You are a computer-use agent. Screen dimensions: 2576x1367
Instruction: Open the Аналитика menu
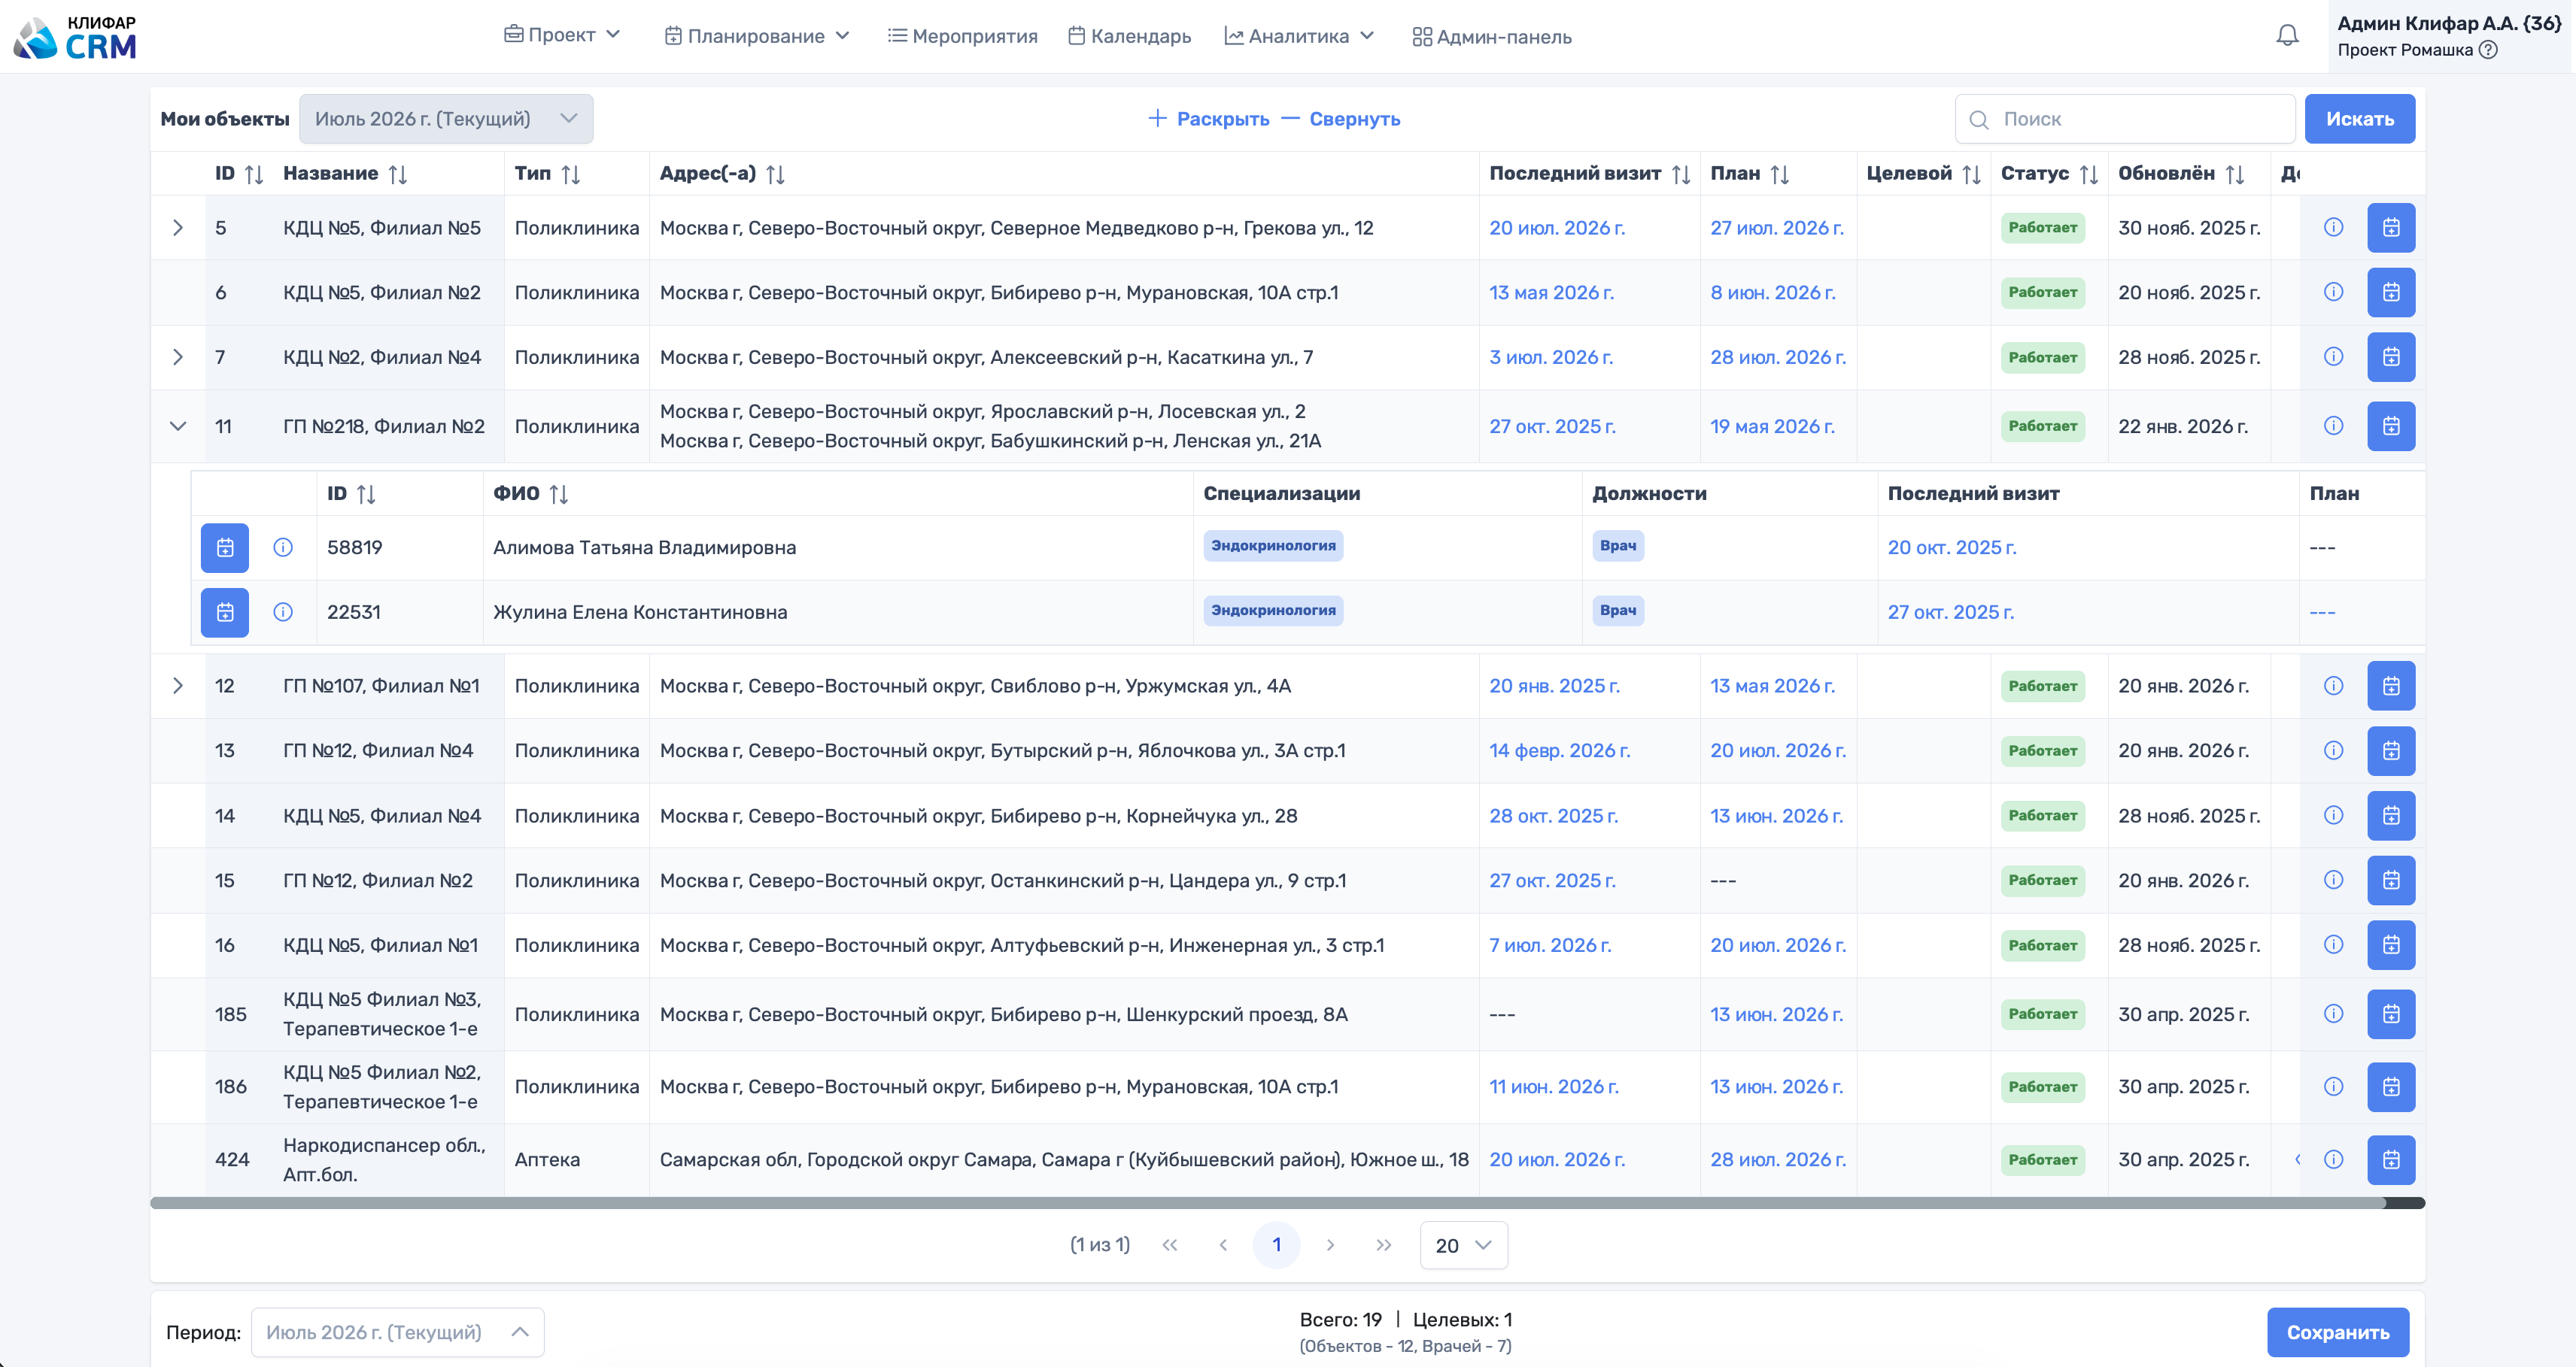[1299, 36]
